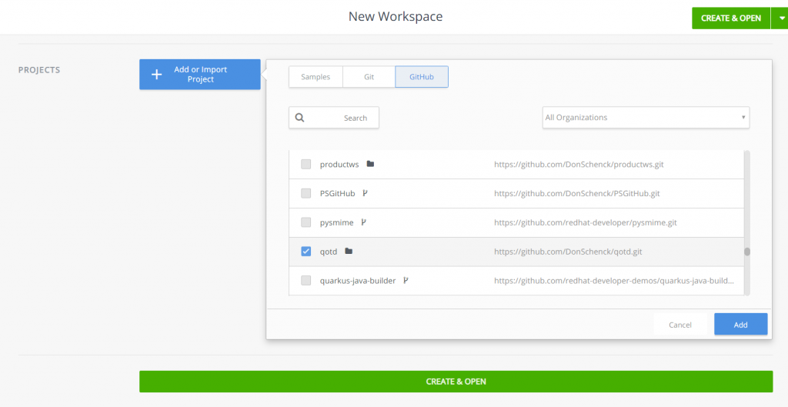The image size is (788, 407).
Task: Click the repository list scrollbar thumb
Action: coord(746,252)
